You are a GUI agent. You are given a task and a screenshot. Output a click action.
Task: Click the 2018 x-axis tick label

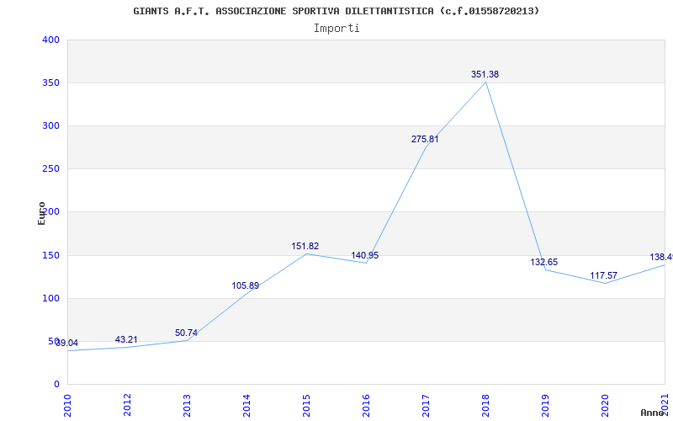coord(485,404)
